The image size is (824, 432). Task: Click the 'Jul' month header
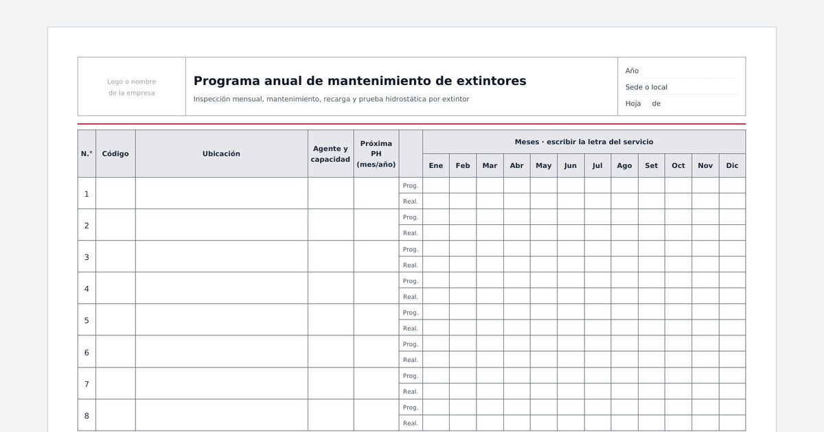pyautogui.click(x=597, y=165)
